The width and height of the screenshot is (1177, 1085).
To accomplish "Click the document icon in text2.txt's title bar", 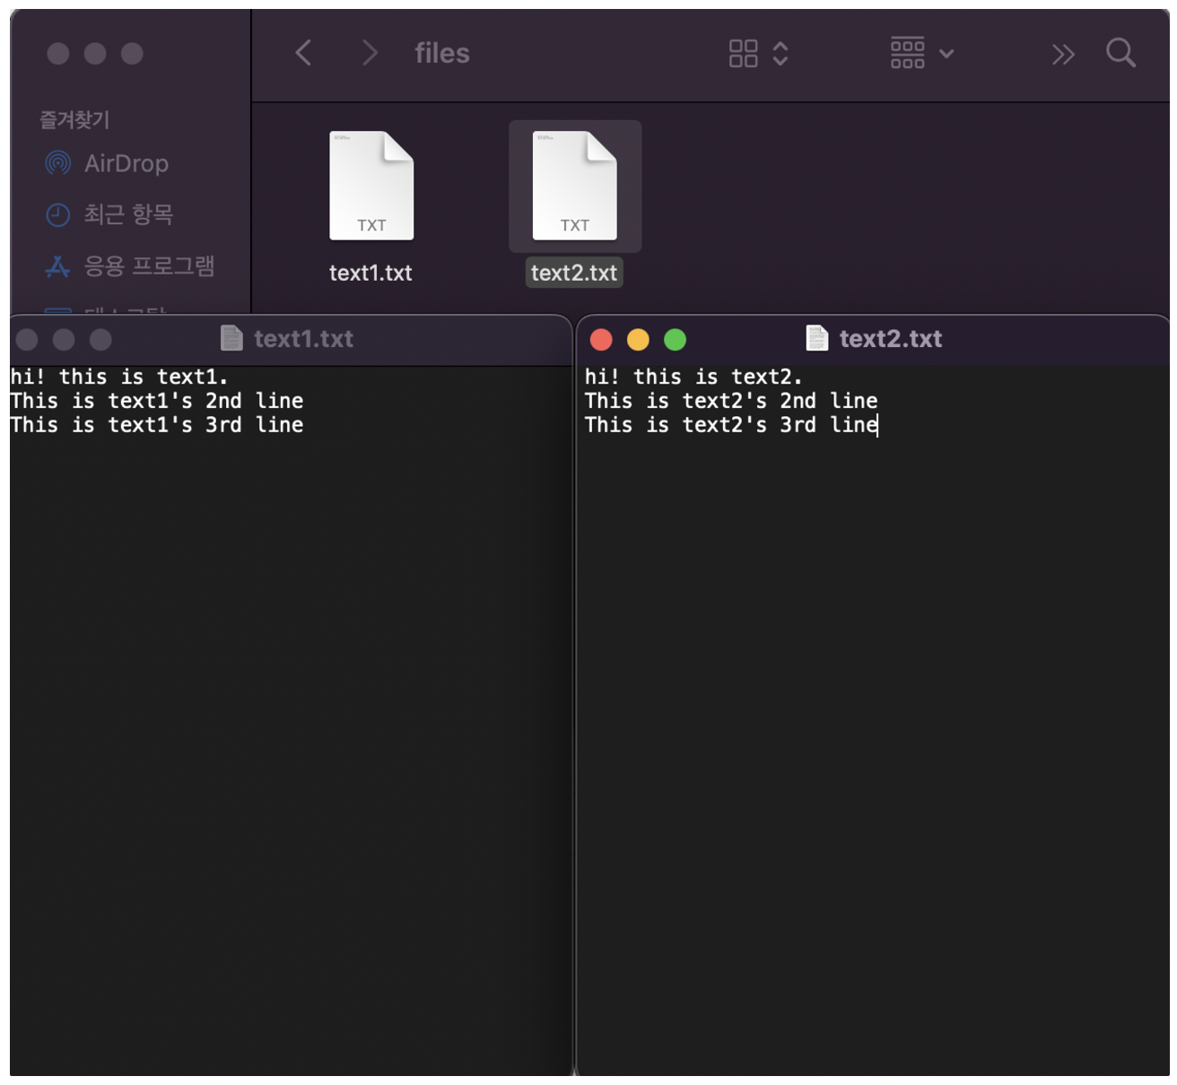I will coord(816,338).
